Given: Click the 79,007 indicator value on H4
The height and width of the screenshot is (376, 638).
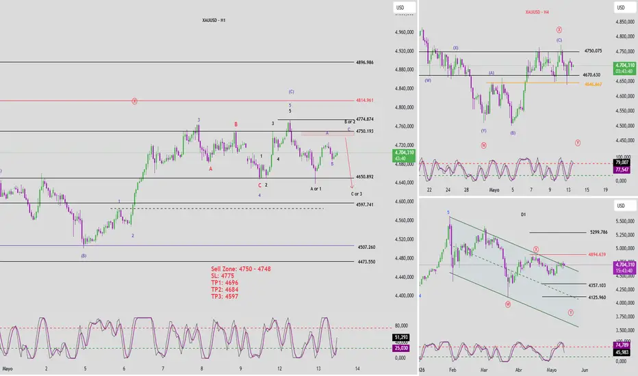Looking at the screenshot, I should click(x=622, y=163).
